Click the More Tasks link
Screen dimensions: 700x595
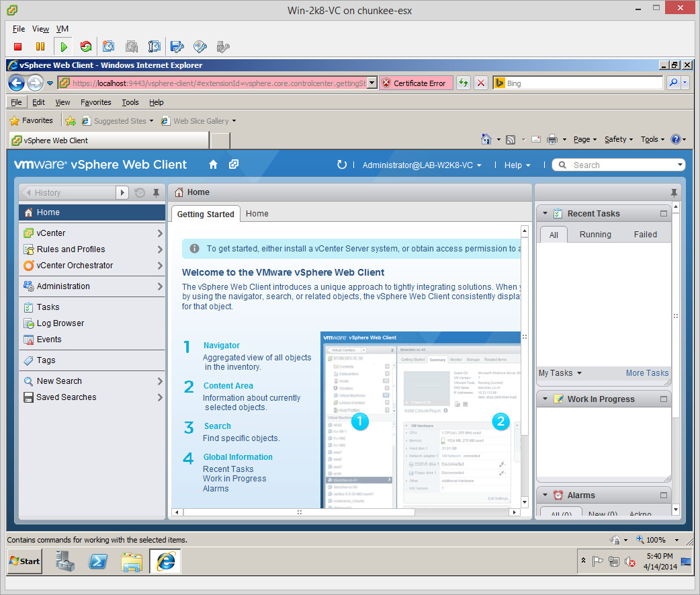click(647, 373)
